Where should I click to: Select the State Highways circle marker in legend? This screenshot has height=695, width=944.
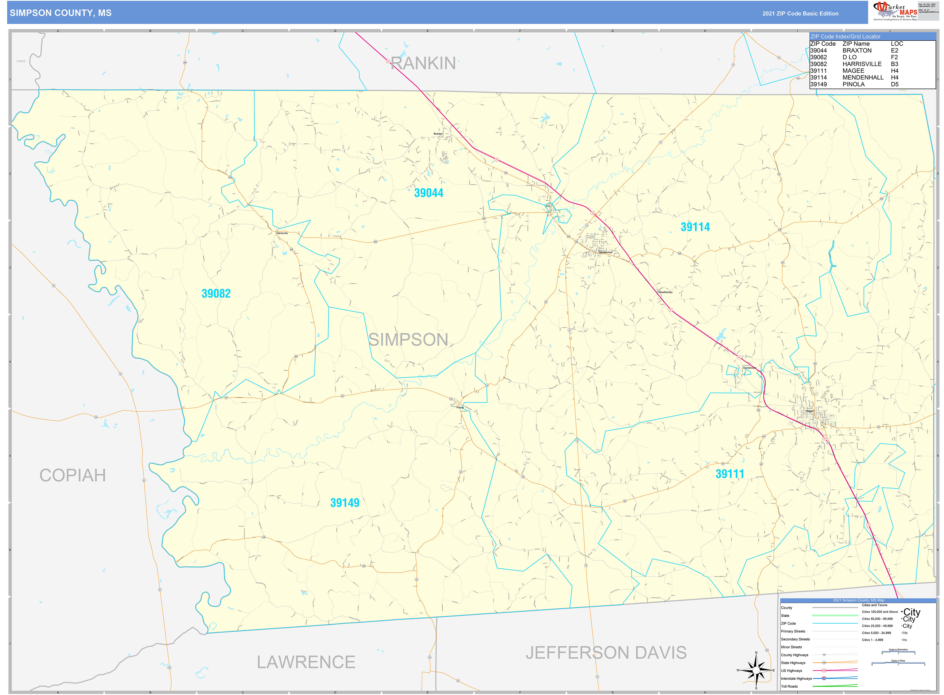coord(824,663)
